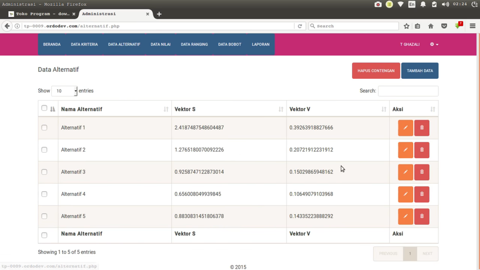Image resolution: width=480 pixels, height=270 pixels.
Task: Click the trash delete icon for Alternatif 2
Action: [422, 150]
